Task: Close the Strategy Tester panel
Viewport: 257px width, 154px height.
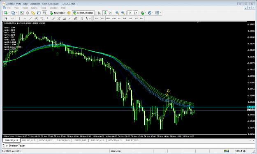Action: 3,144
